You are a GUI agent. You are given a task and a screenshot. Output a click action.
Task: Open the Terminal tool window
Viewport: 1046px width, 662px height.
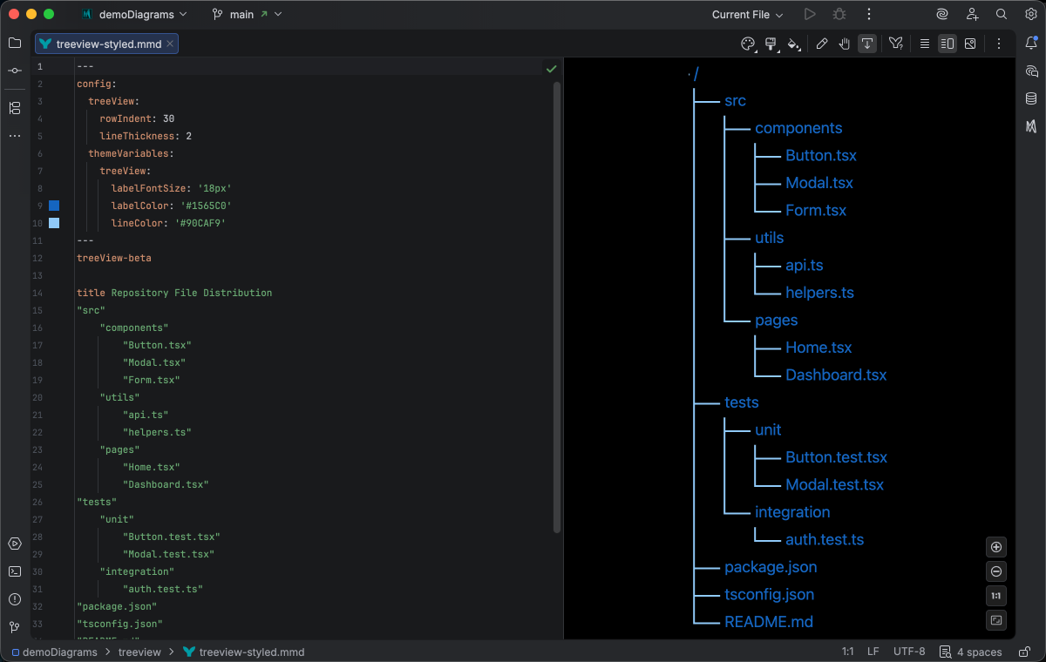coord(14,571)
